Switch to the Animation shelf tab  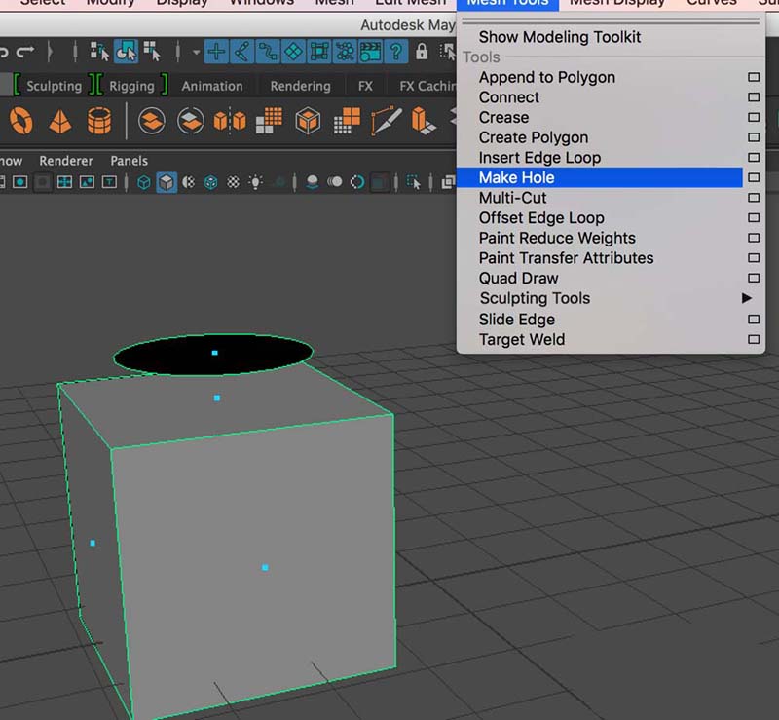212,86
